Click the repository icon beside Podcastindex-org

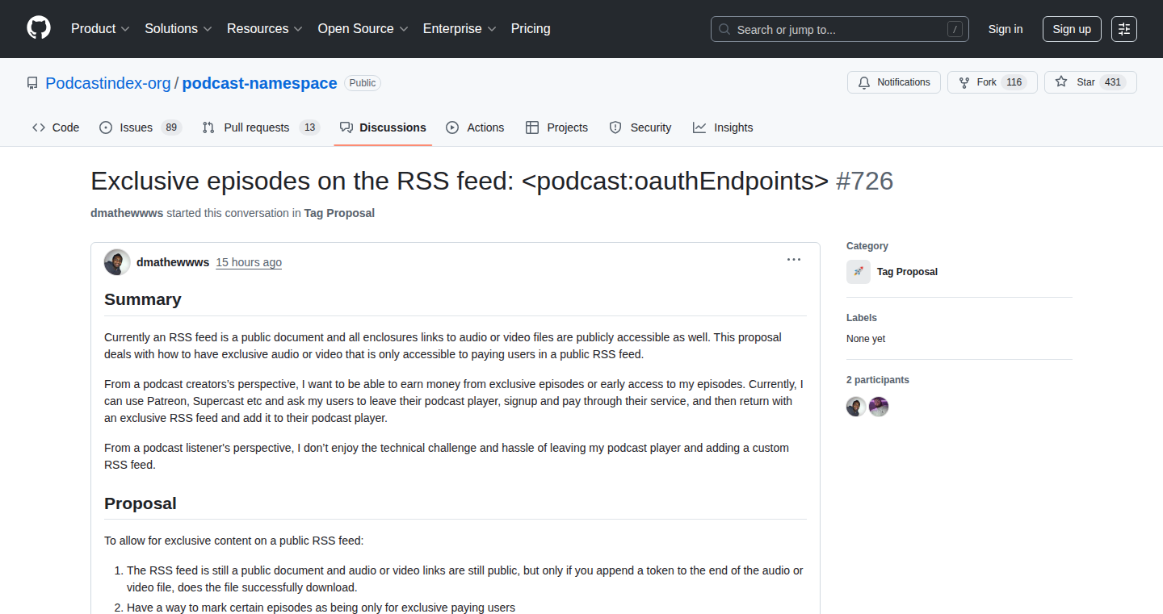tap(32, 83)
